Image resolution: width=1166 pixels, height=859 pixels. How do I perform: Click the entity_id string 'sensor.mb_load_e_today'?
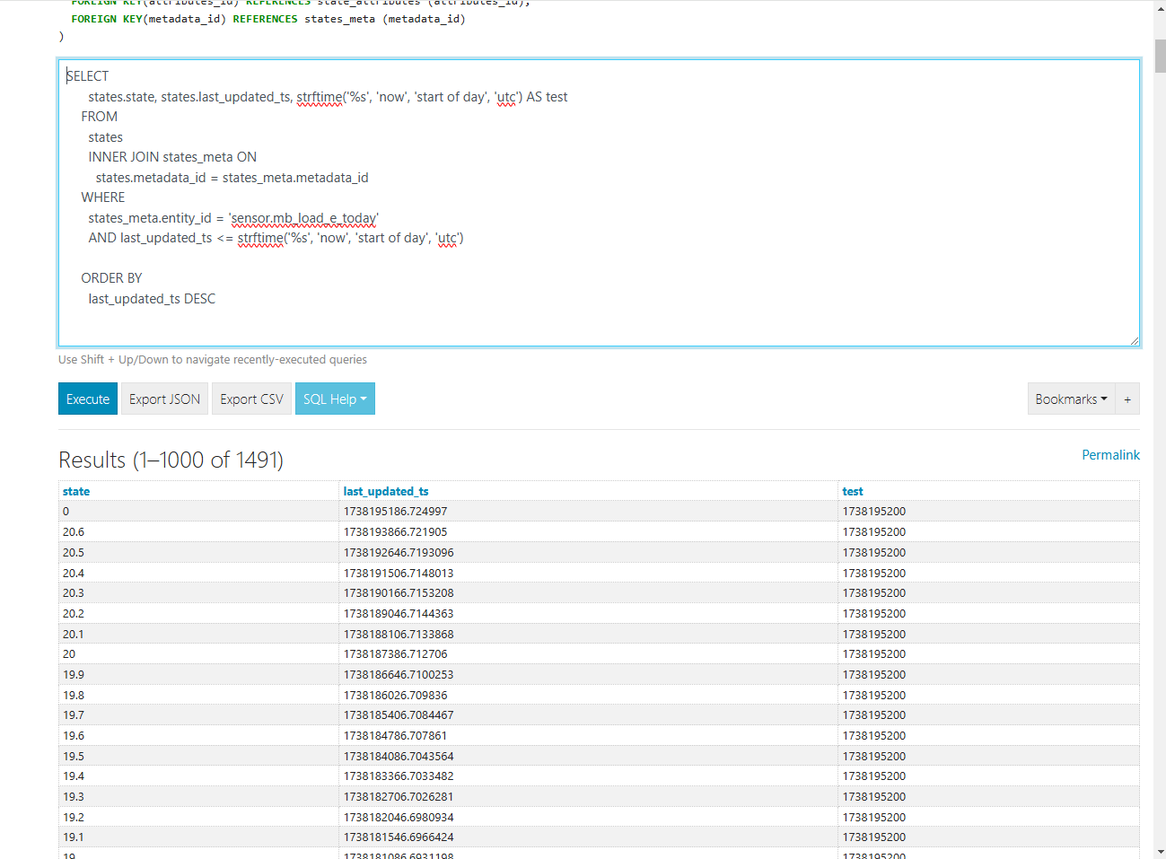coord(302,218)
